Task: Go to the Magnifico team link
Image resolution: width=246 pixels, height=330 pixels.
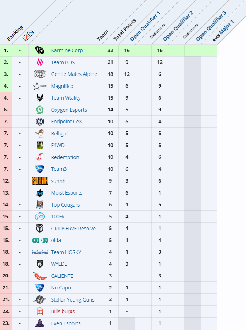Action: pos(62,86)
